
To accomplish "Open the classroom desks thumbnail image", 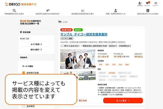I will pyautogui.click(x=87, y=76).
